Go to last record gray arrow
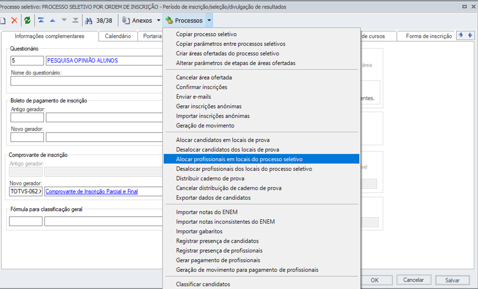This screenshot has height=289, width=478. pos(75,20)
